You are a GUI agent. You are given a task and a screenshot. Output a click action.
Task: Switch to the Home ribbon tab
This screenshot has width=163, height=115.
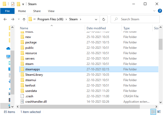tap(22, 11)
